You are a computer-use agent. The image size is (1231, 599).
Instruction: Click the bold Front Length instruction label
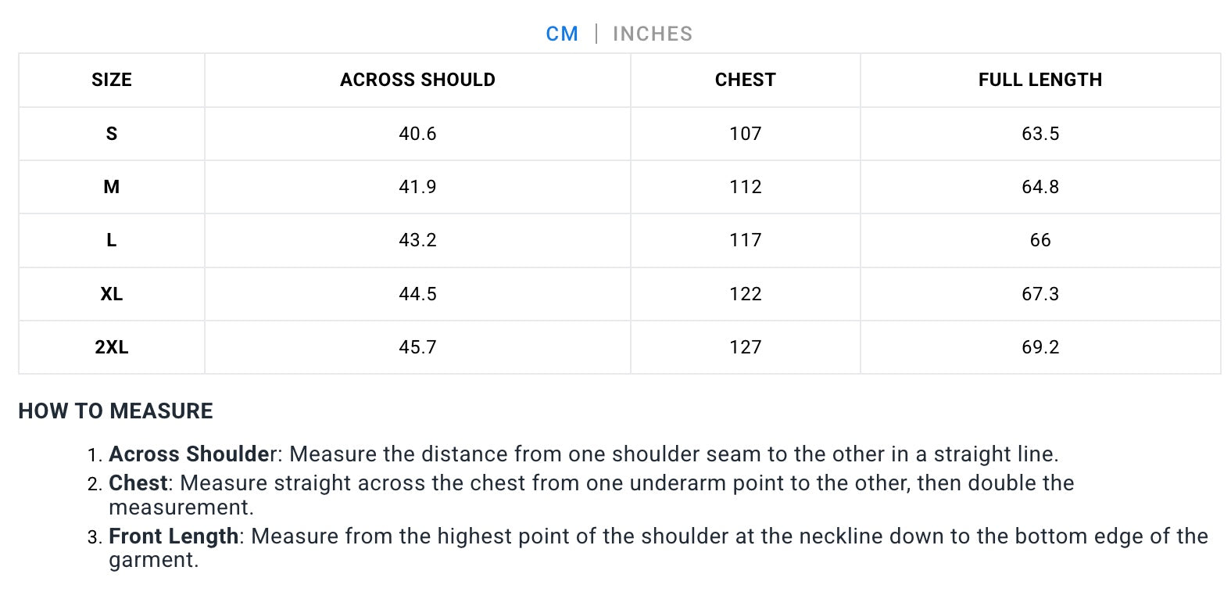pyautogui.click(x=174, y=536)
